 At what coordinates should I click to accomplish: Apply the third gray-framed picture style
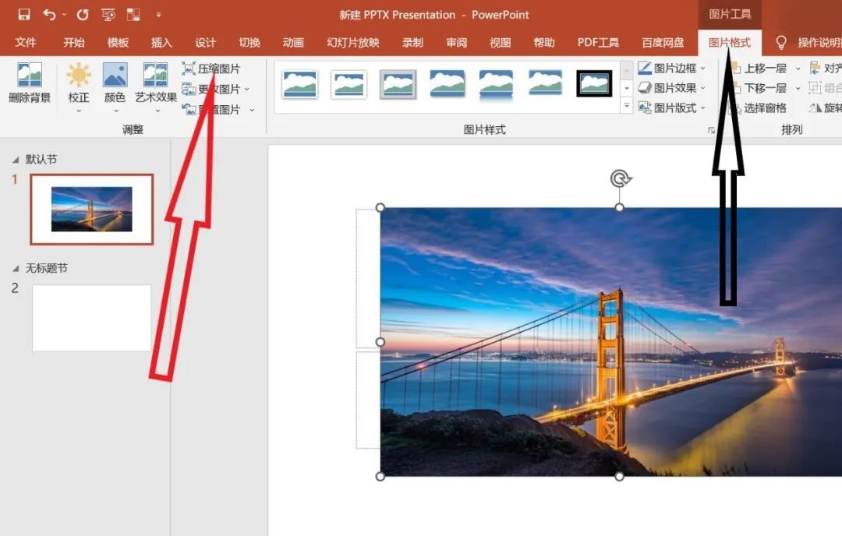pos(398,84)
